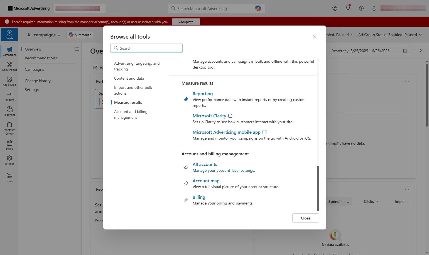Pin the Account map tool
The width and height of the screenshot is (429, 255).
point(186,183)
